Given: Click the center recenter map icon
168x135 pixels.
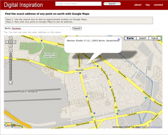Looking at the screenshot, I should coord(10,42).
